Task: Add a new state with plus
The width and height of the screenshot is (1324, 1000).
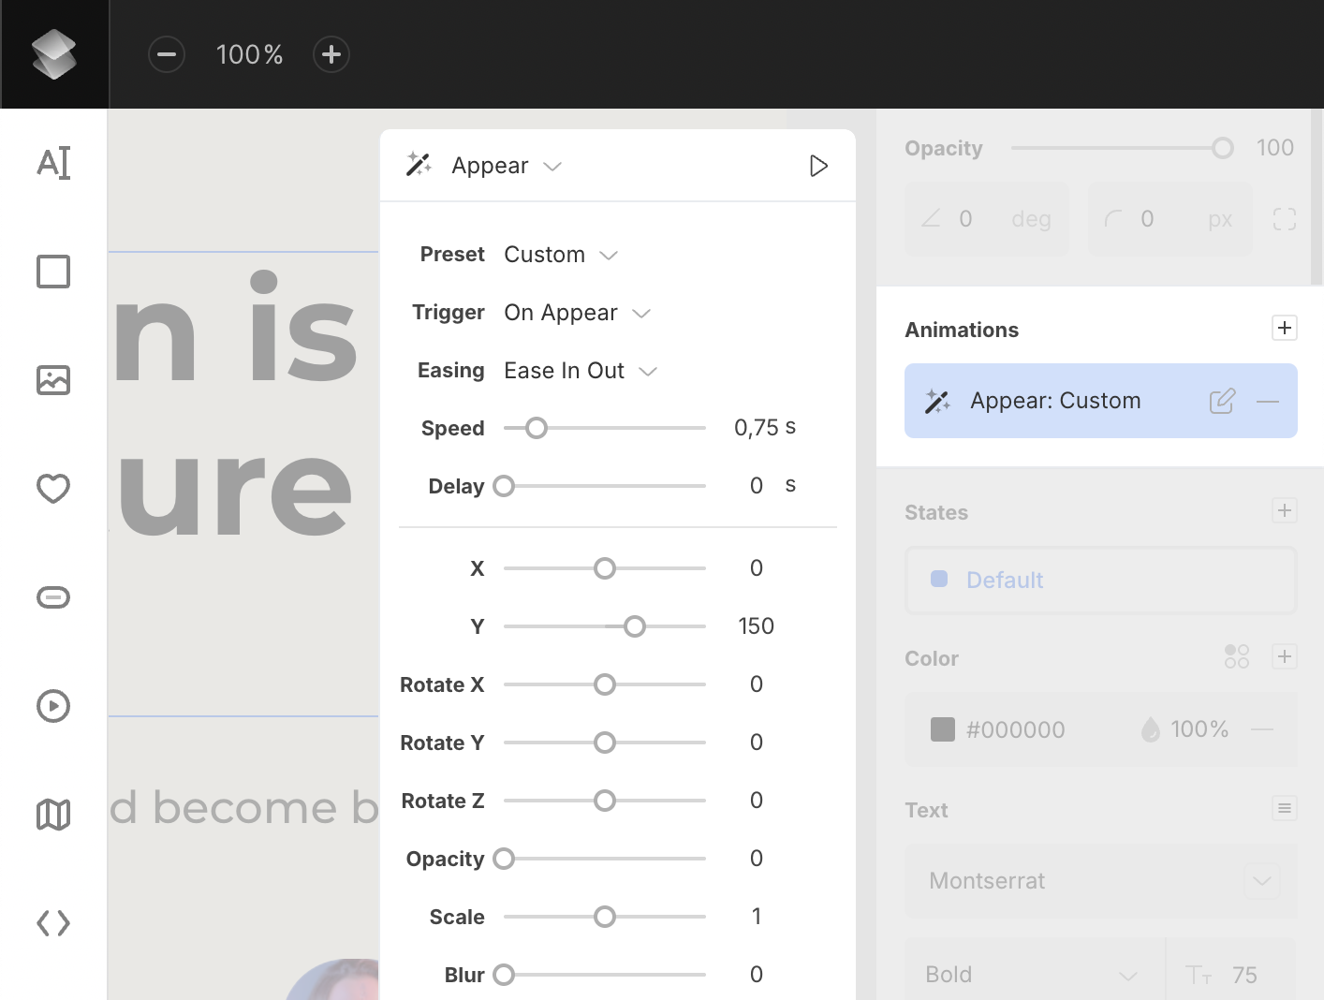Action: (x=1285, y=510)
